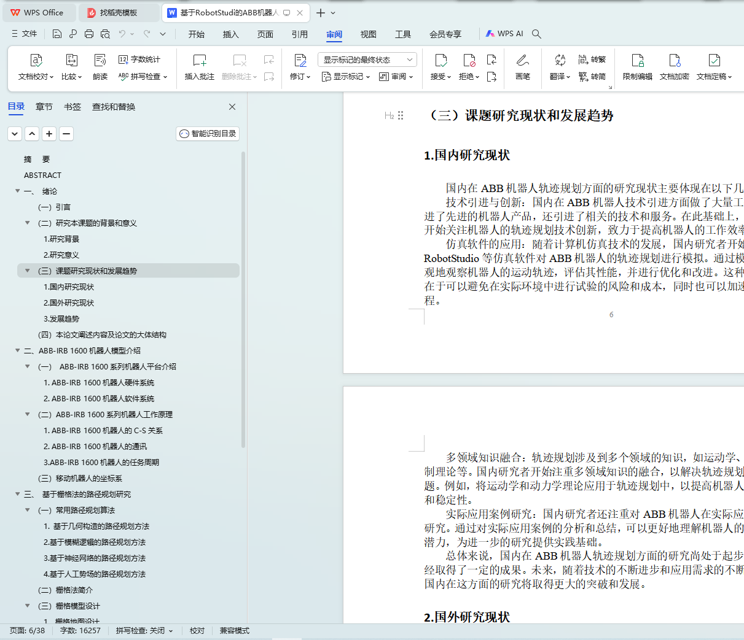Switch to the 引用 ribbon tab

(300, 34)
